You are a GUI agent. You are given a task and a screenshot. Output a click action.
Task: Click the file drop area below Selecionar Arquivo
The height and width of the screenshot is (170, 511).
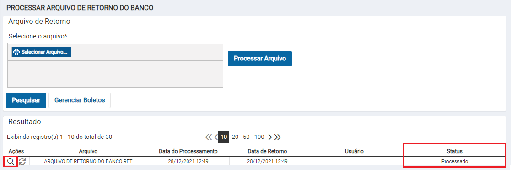click(x=115, y=74)
